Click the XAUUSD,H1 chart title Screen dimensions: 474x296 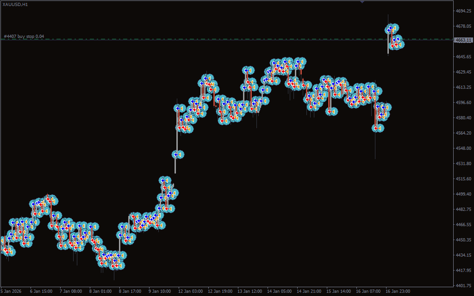(x=15, y=4)
